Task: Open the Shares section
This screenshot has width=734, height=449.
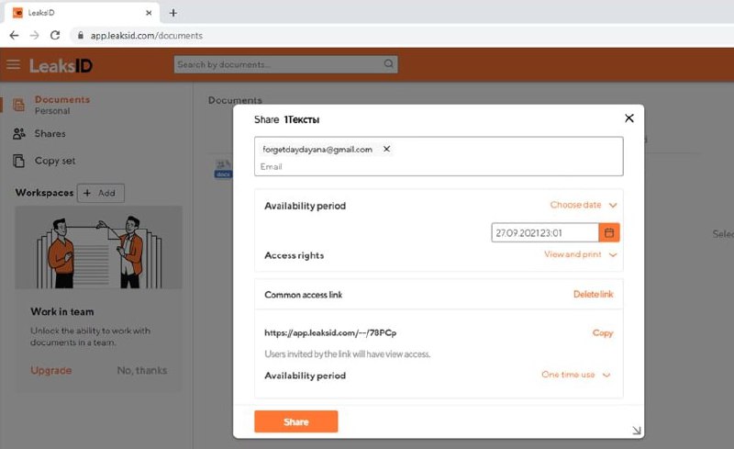Action: pyautogui.click(x=50, y=133)
